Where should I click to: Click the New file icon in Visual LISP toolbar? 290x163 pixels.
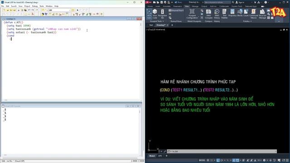4,10
